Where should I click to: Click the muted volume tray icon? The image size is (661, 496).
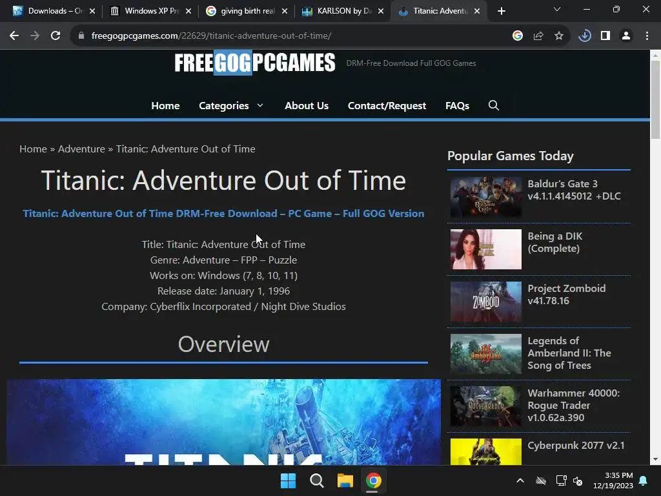[x=578, y=480]
